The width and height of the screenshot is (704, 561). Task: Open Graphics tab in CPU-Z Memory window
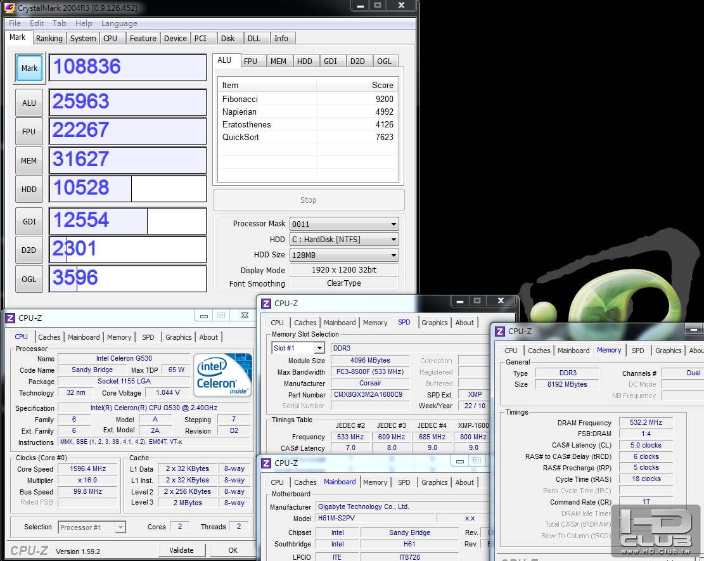click(668, 351)
